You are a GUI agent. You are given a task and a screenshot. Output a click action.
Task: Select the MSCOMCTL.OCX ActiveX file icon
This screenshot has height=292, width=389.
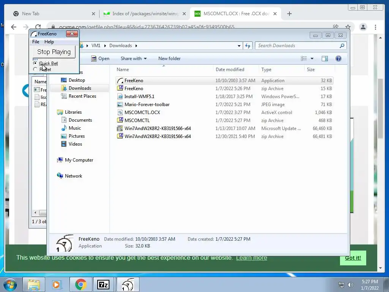tap(120, 113)
